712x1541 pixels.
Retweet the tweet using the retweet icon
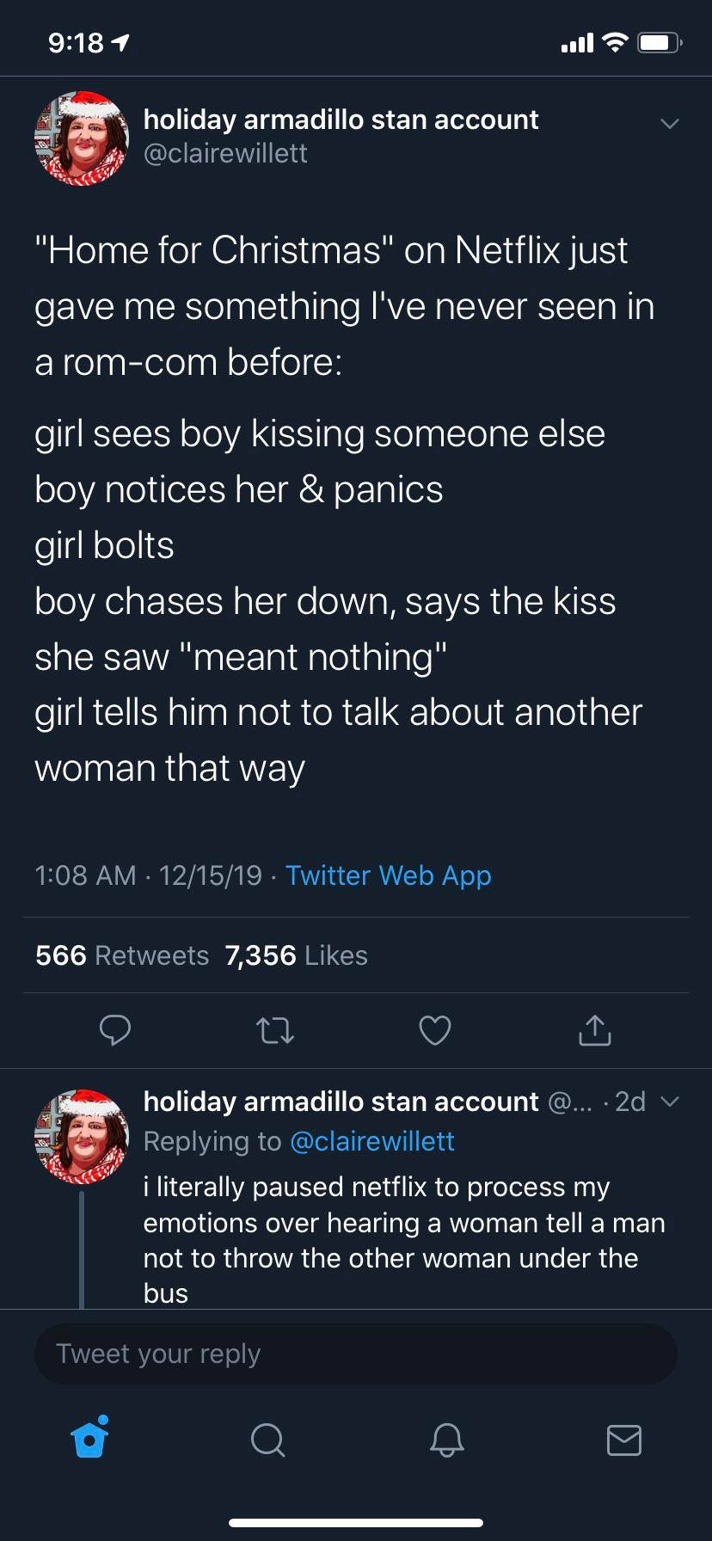(275, 1030)
